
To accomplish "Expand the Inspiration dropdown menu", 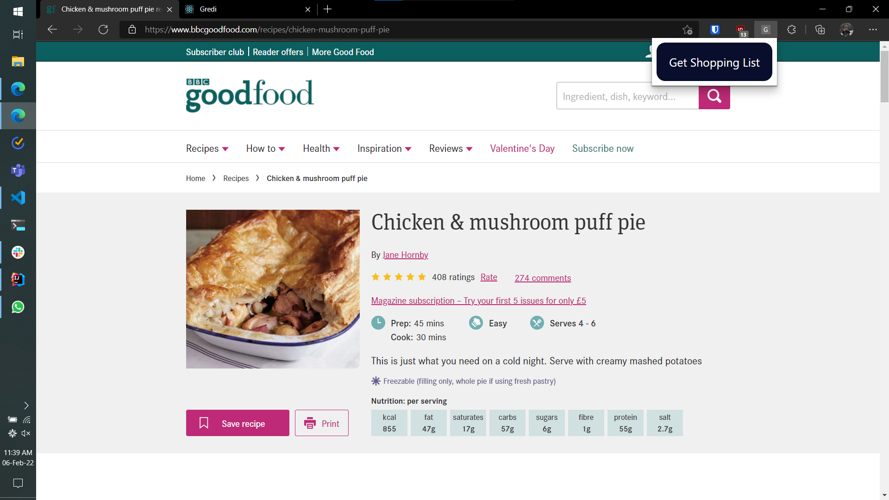I will click(384, 149).
